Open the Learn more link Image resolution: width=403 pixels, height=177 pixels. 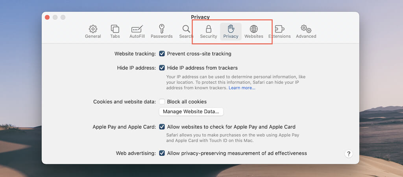click(242, 88)
